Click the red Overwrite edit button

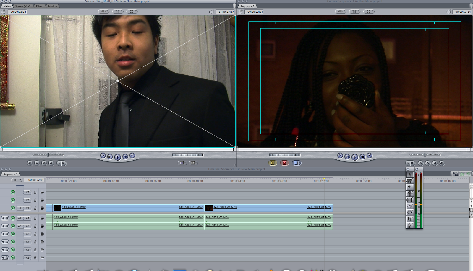click(285, 163)
